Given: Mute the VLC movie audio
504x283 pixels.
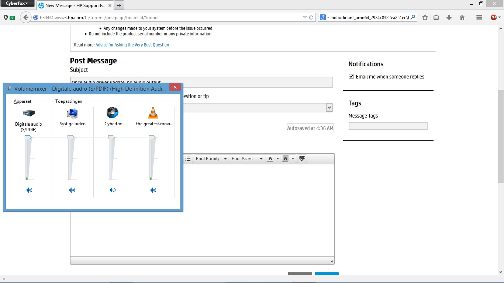Looking at the screenshot, I should pos(153,190).
